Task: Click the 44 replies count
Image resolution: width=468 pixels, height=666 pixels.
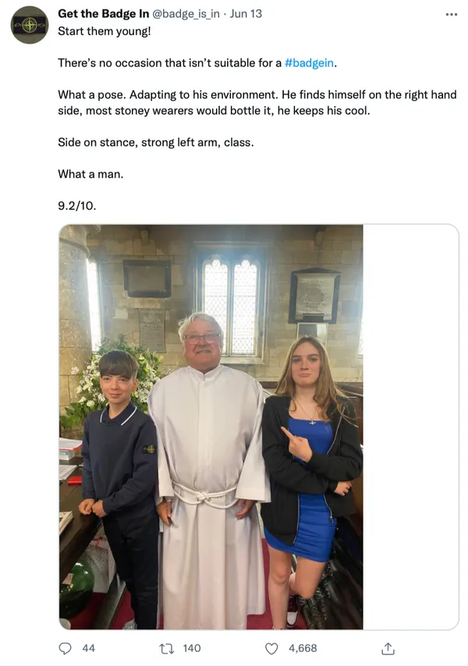Action: click(88, 648)
